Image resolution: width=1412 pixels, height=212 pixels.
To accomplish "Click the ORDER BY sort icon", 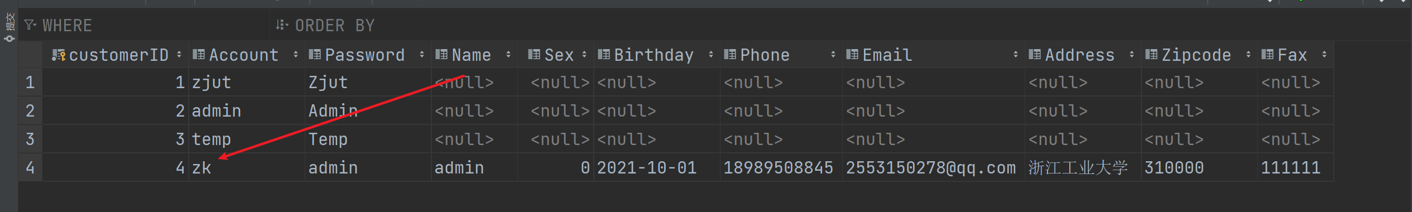I will click(x=282, y=25).
